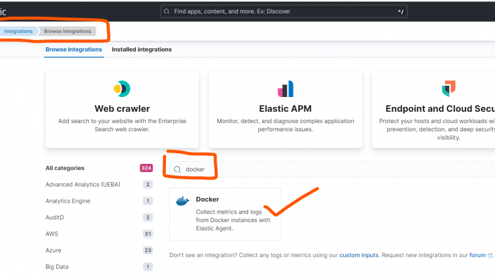Click the Browse integrations breadcrumb
Image resolution: width=495 pixels, height=277 pixels.
(x=68, y=31)
